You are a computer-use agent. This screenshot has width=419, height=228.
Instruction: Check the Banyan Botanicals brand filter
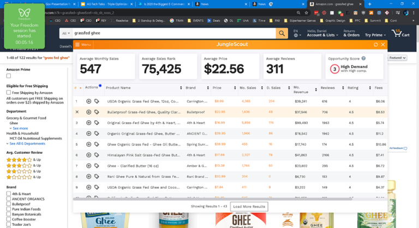coord(9,214)
